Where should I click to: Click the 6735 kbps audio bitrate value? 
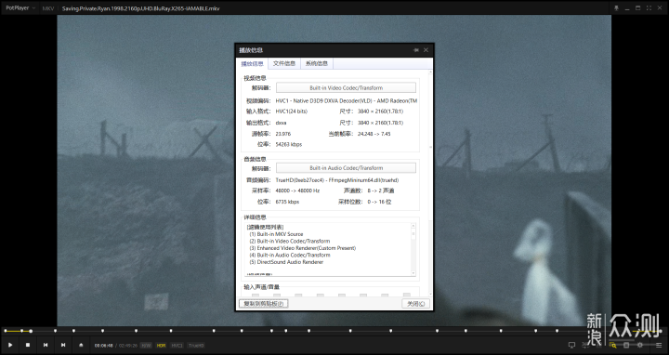(x=287, y=202)
